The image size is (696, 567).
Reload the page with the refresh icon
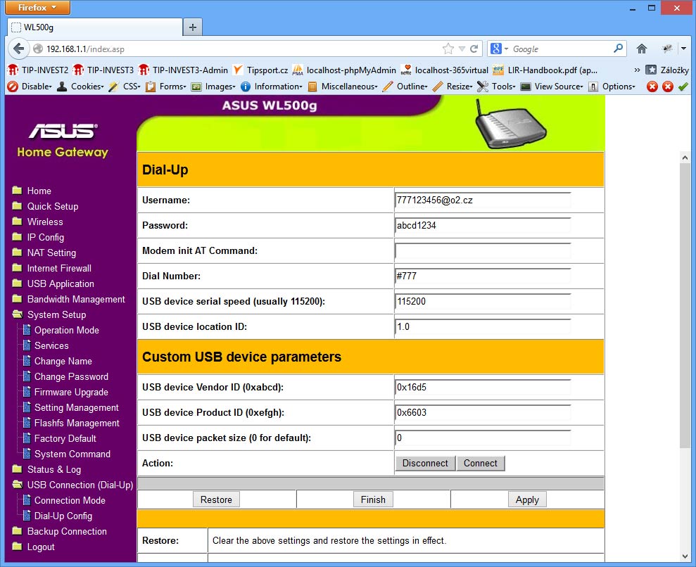tap(474, 49)
